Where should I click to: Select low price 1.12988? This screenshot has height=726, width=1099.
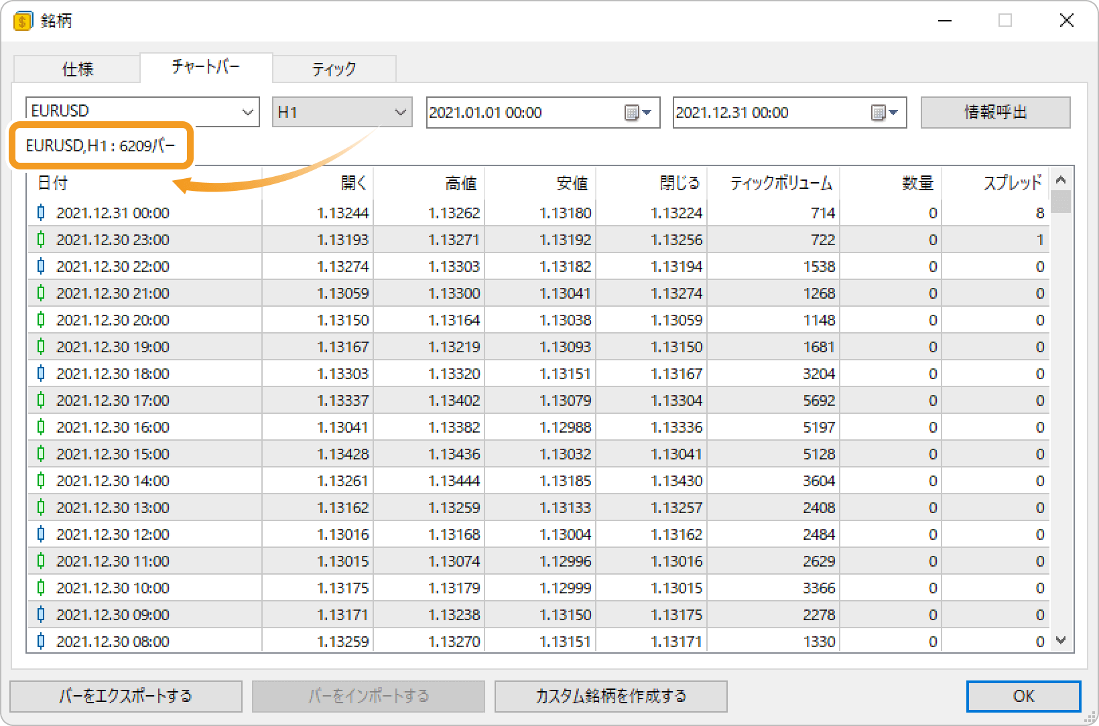[x=566, y=427]
